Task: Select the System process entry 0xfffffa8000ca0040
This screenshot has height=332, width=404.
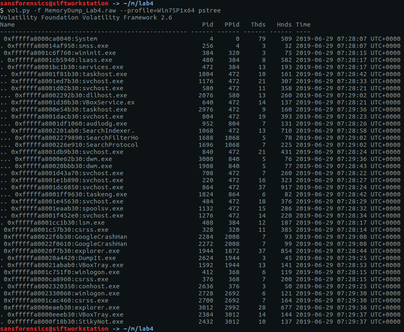Action: click(50, 39)
